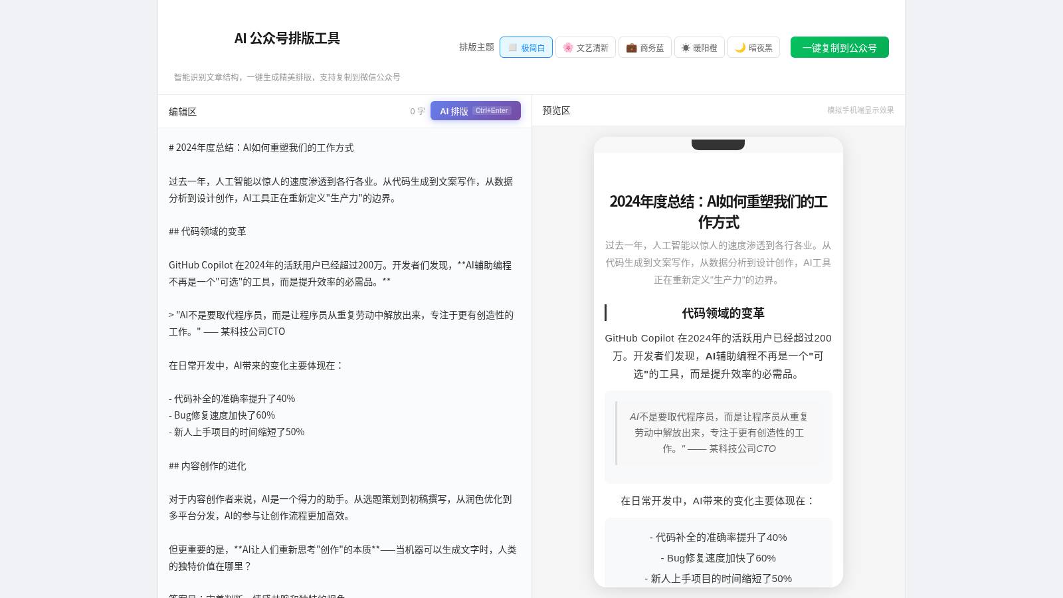Screen dimensions: 1063x598
Task: Click the 编辑区 label
Action: point(183,112)
